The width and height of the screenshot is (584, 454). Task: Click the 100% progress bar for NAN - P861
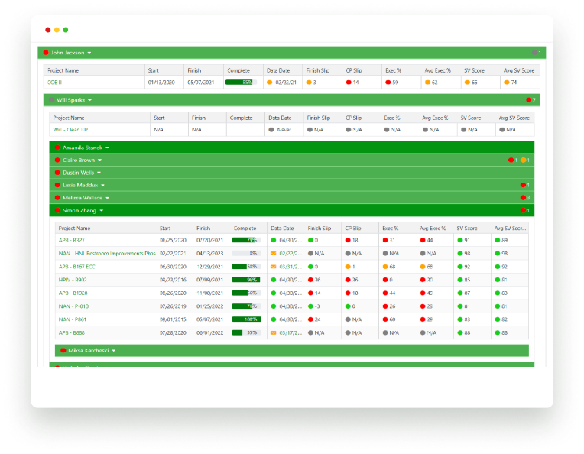point(246,319)
